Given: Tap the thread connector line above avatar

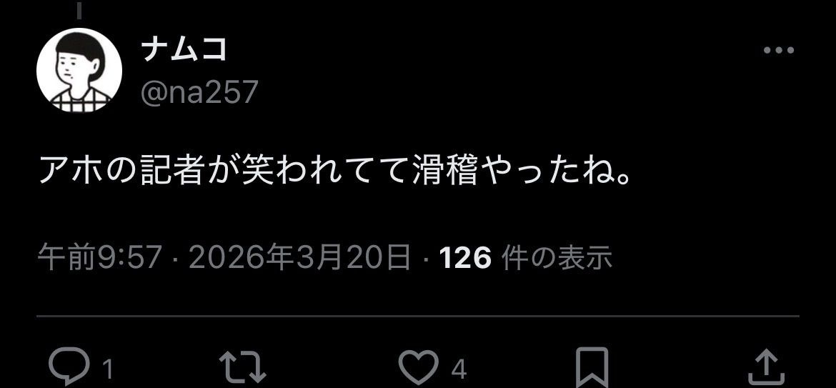Looking at the screenshot, I should click(79, 9).
